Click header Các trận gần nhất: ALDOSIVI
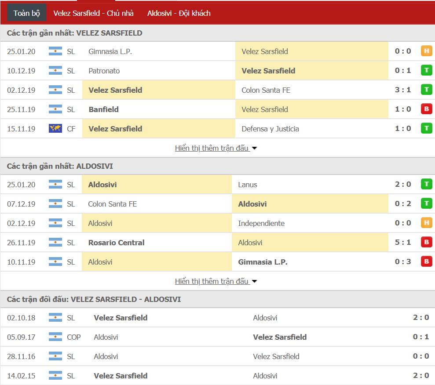 60,166
